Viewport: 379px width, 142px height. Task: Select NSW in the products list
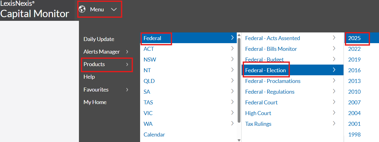(x=150, y=60)
